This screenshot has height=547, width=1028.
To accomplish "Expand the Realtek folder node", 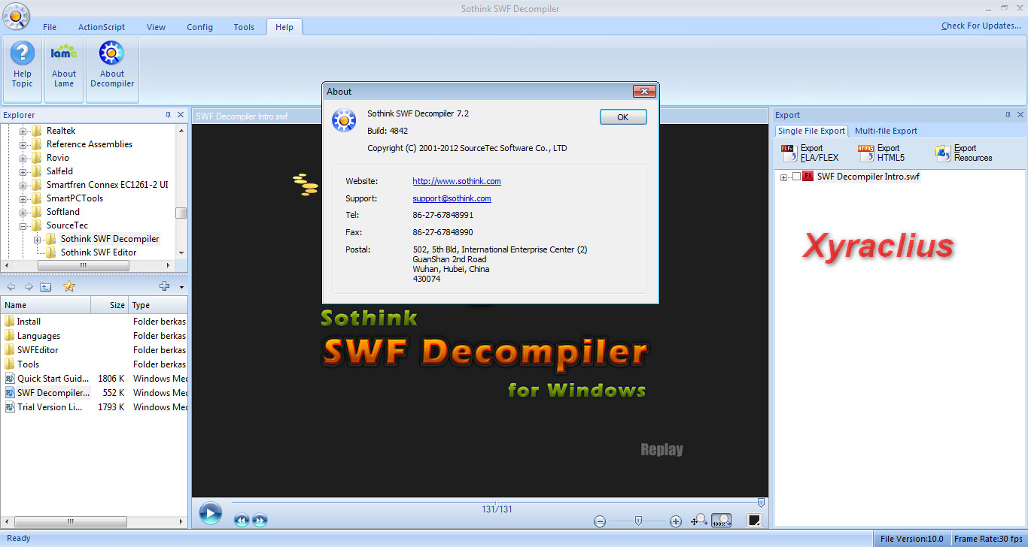I will [x=23, y=131].
